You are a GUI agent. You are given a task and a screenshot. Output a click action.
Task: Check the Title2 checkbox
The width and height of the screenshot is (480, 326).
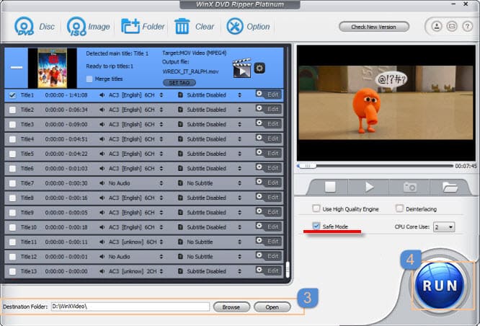click(12, 110)
